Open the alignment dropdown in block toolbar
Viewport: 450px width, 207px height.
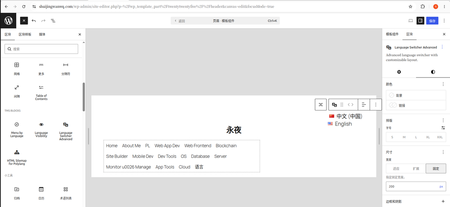point(364,104)
